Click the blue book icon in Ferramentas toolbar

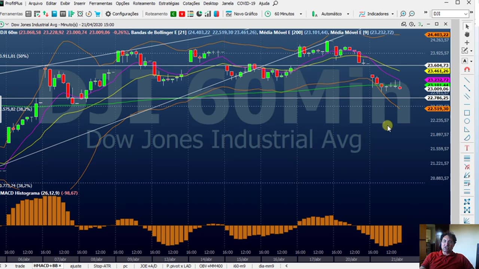click(x=54, y=14)
